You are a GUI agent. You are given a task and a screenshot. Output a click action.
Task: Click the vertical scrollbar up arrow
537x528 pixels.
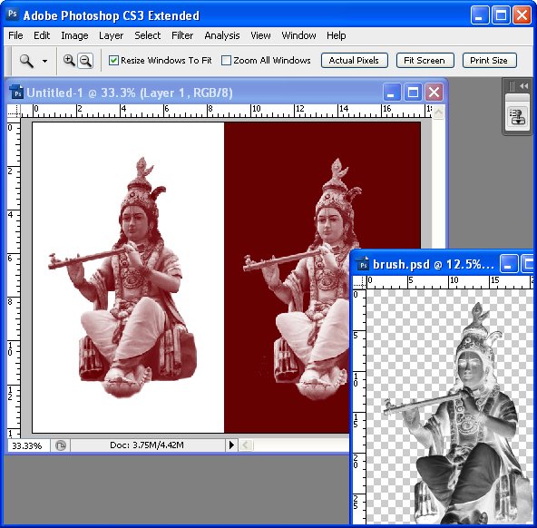tap(438, 112)
